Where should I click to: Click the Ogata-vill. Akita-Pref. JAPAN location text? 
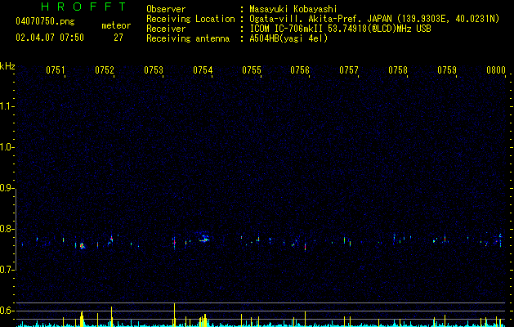(x=374, y=19)
